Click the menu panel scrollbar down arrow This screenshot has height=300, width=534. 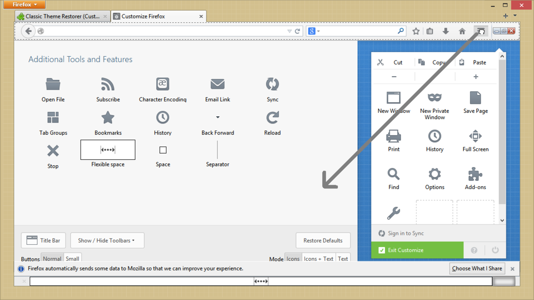coord(502,221)
